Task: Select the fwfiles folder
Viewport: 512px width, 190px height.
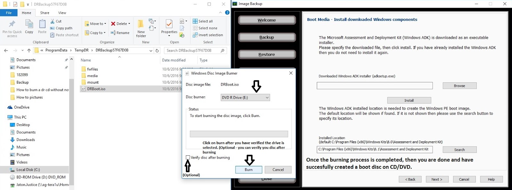Action: (90, 69)
